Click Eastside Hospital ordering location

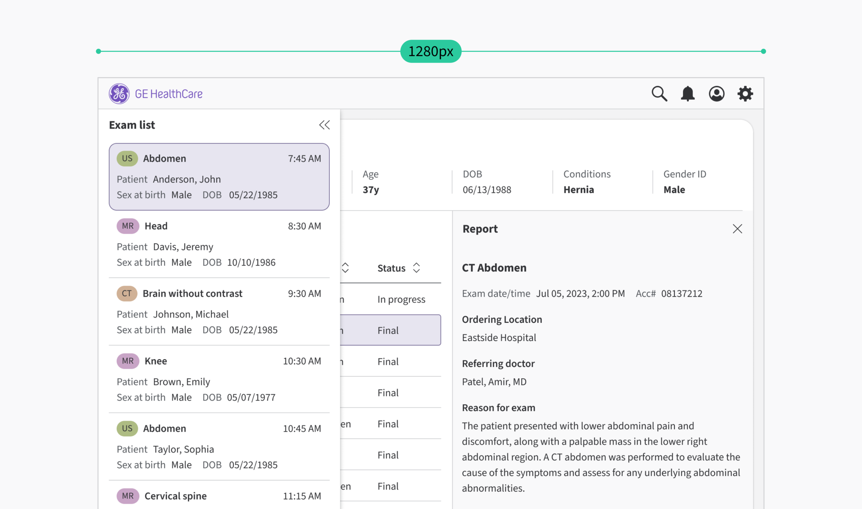pos(499,338)
